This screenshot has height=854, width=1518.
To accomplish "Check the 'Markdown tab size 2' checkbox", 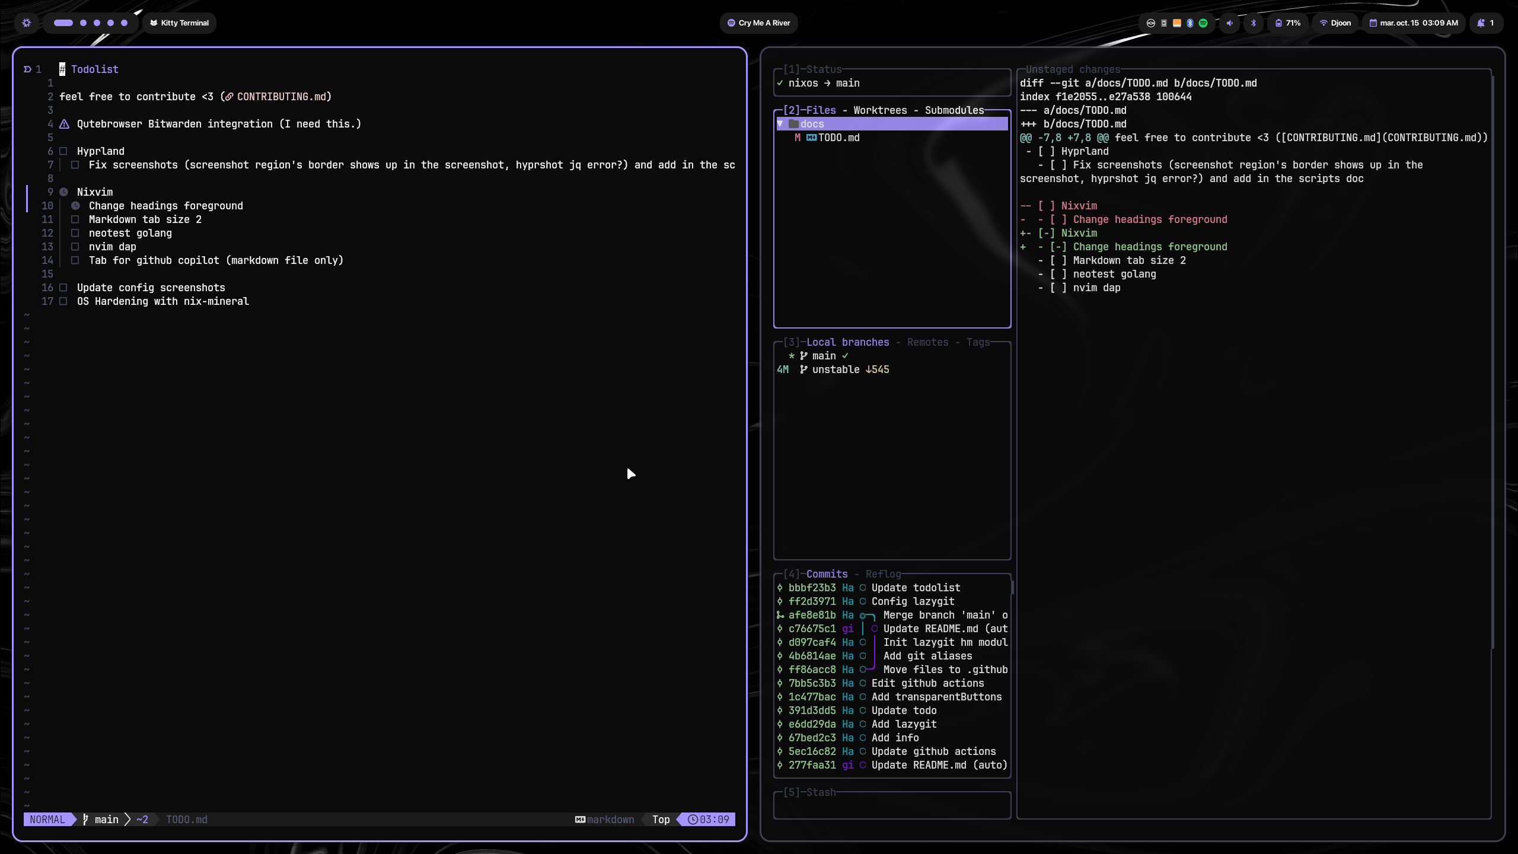I will coord(75,219).
